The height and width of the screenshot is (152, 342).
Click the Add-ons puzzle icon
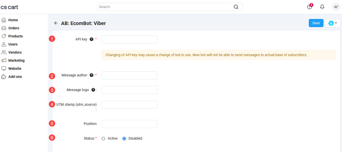click(4, 76)
